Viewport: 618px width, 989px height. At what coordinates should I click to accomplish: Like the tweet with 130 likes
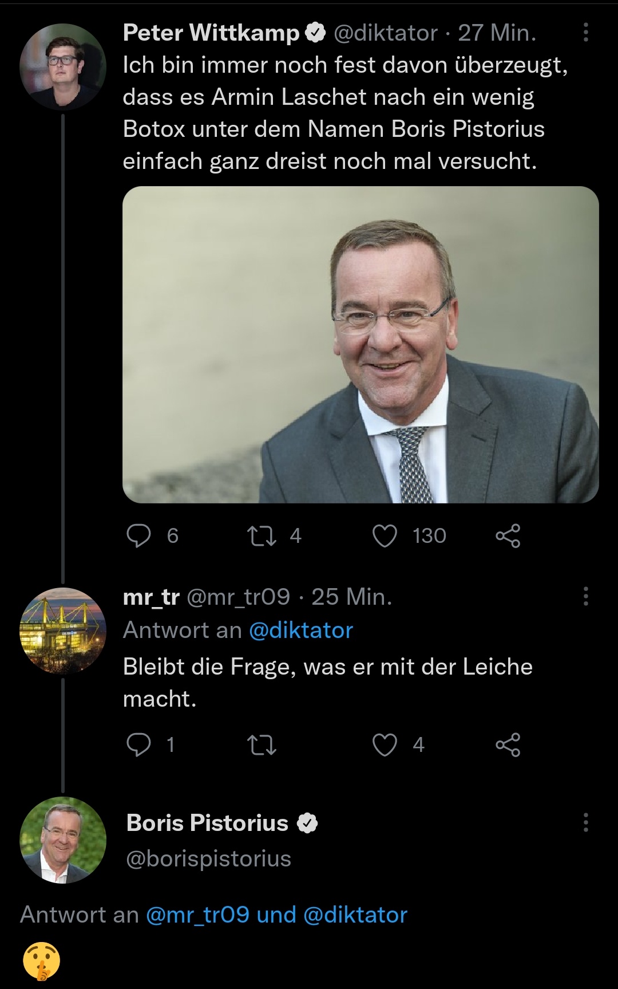(x=385, y=536)
